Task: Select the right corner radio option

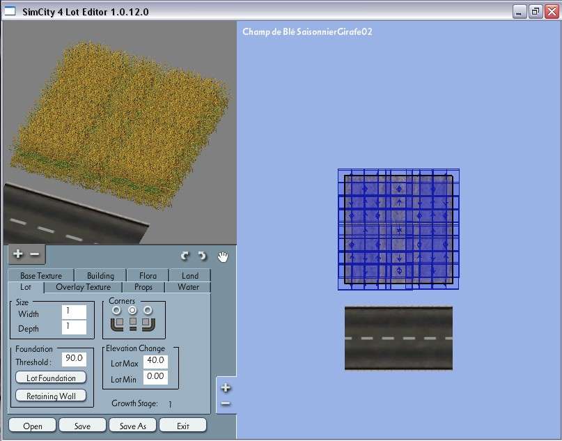Action: 148,310
